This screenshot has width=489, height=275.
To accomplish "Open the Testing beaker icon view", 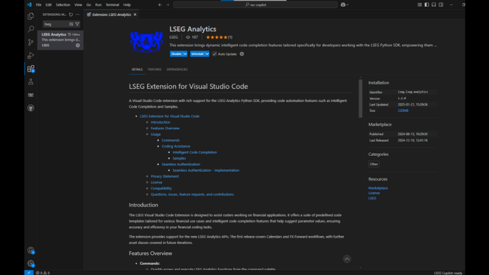I will point(31,82).
